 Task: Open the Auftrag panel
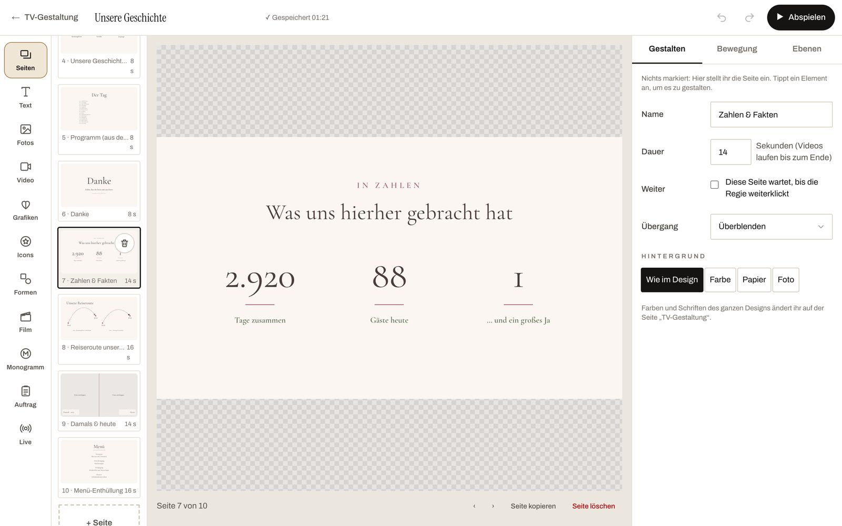[25, 397]
